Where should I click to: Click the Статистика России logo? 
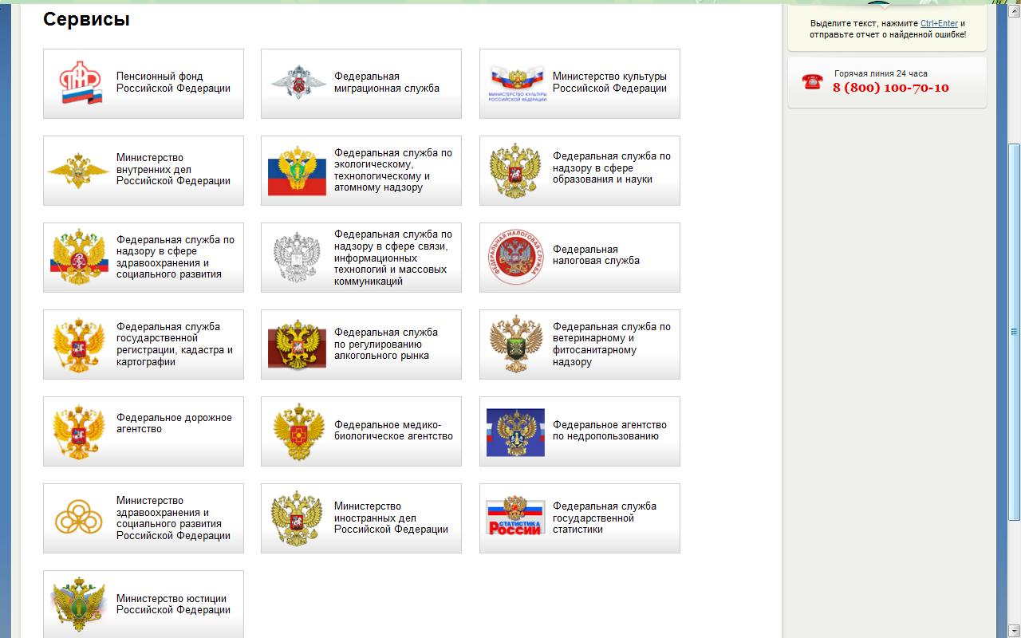[x=515, y=516]
